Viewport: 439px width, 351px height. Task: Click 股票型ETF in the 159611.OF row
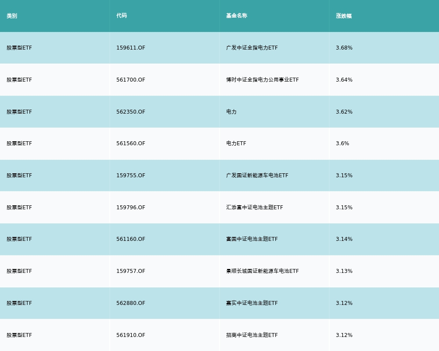click(19, 48)
